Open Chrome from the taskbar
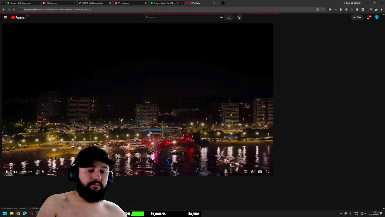The image size is (385, 217). [18, 214]
